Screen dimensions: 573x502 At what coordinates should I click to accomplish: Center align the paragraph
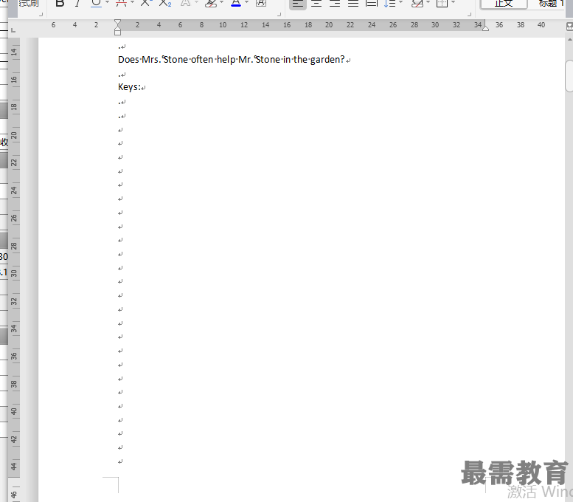pyautogui.click(x=316, y=4)
